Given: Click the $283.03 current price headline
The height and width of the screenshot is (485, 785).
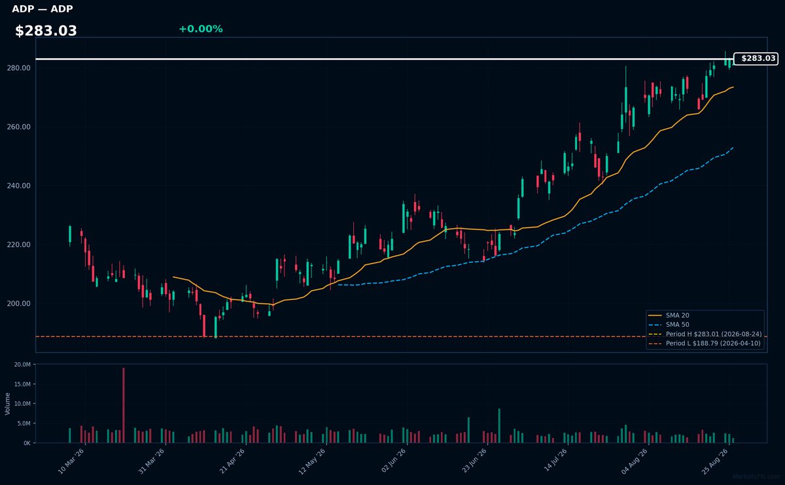Looking at the screenshot, I should point(46,31).
